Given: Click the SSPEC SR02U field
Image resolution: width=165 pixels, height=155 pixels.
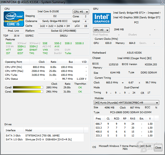Looking at the screenshot, I should point(64,36).
